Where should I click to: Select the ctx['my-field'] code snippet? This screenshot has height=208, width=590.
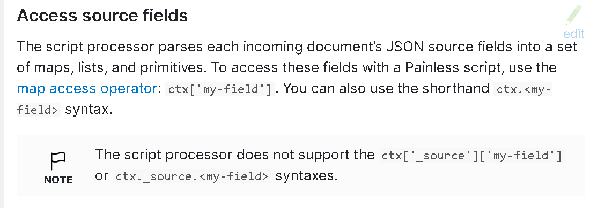[x=220, y=90]
